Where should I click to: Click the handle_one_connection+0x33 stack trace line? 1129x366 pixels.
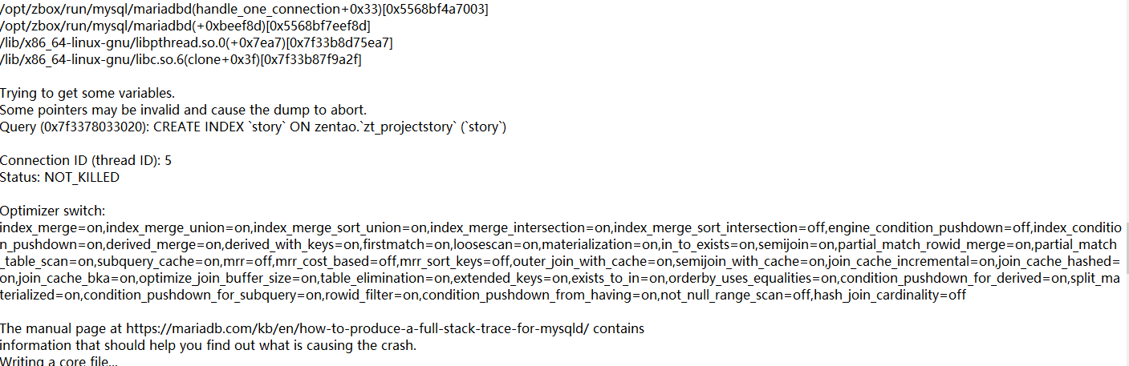click(244, 10)
